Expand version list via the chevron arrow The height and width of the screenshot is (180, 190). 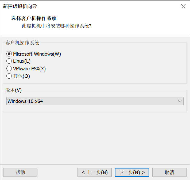click(x=180, y=101)
